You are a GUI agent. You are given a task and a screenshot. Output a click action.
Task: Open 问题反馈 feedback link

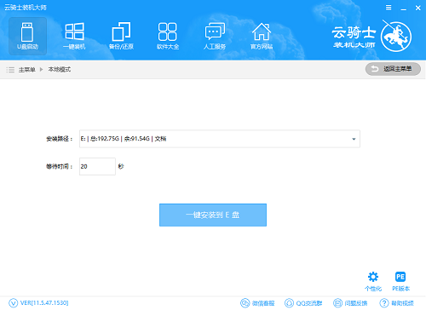pyautogui.click(x=350, y=303)
